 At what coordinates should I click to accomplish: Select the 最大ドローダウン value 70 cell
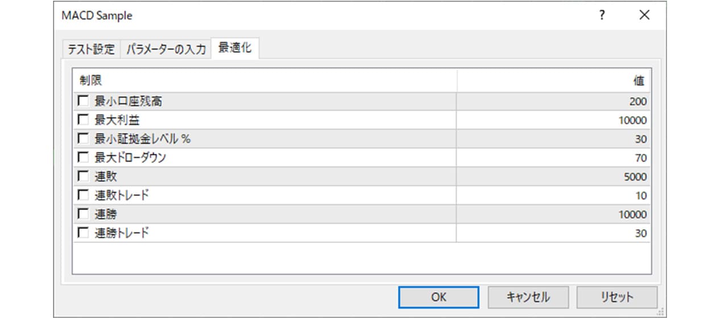click(x=553, y=158)
